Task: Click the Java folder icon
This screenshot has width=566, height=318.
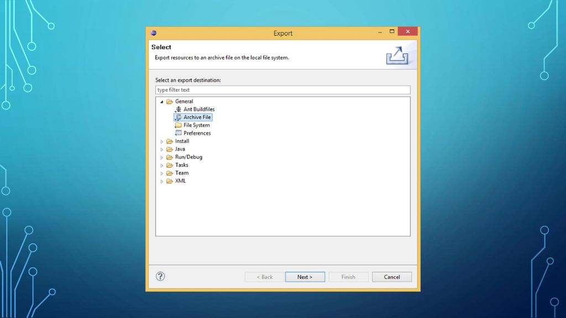Action: [170, 149]
